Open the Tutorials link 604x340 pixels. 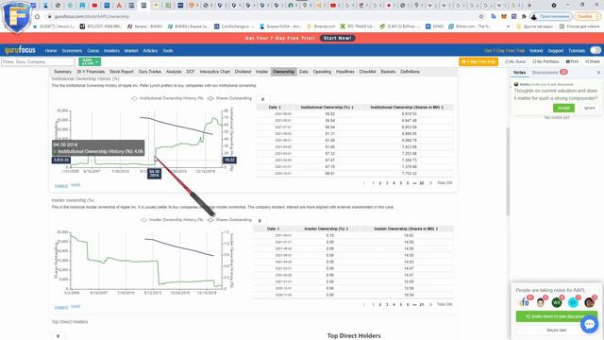tap(577, 50)
